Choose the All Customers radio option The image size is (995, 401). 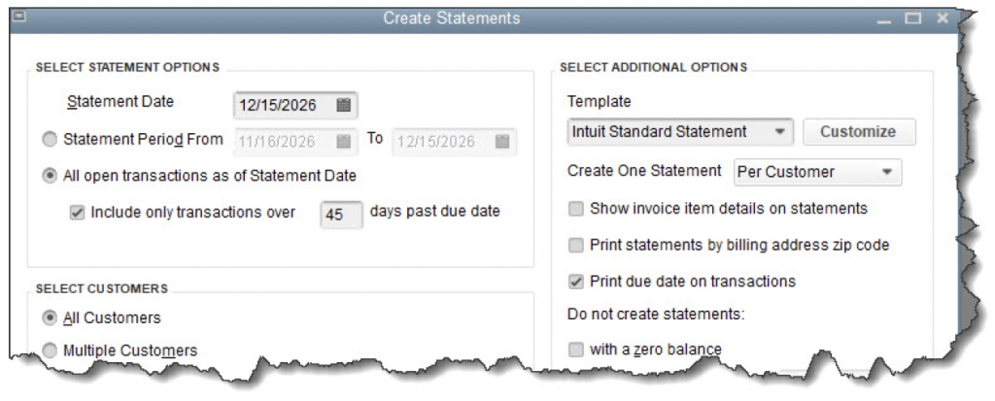point(51,317)
